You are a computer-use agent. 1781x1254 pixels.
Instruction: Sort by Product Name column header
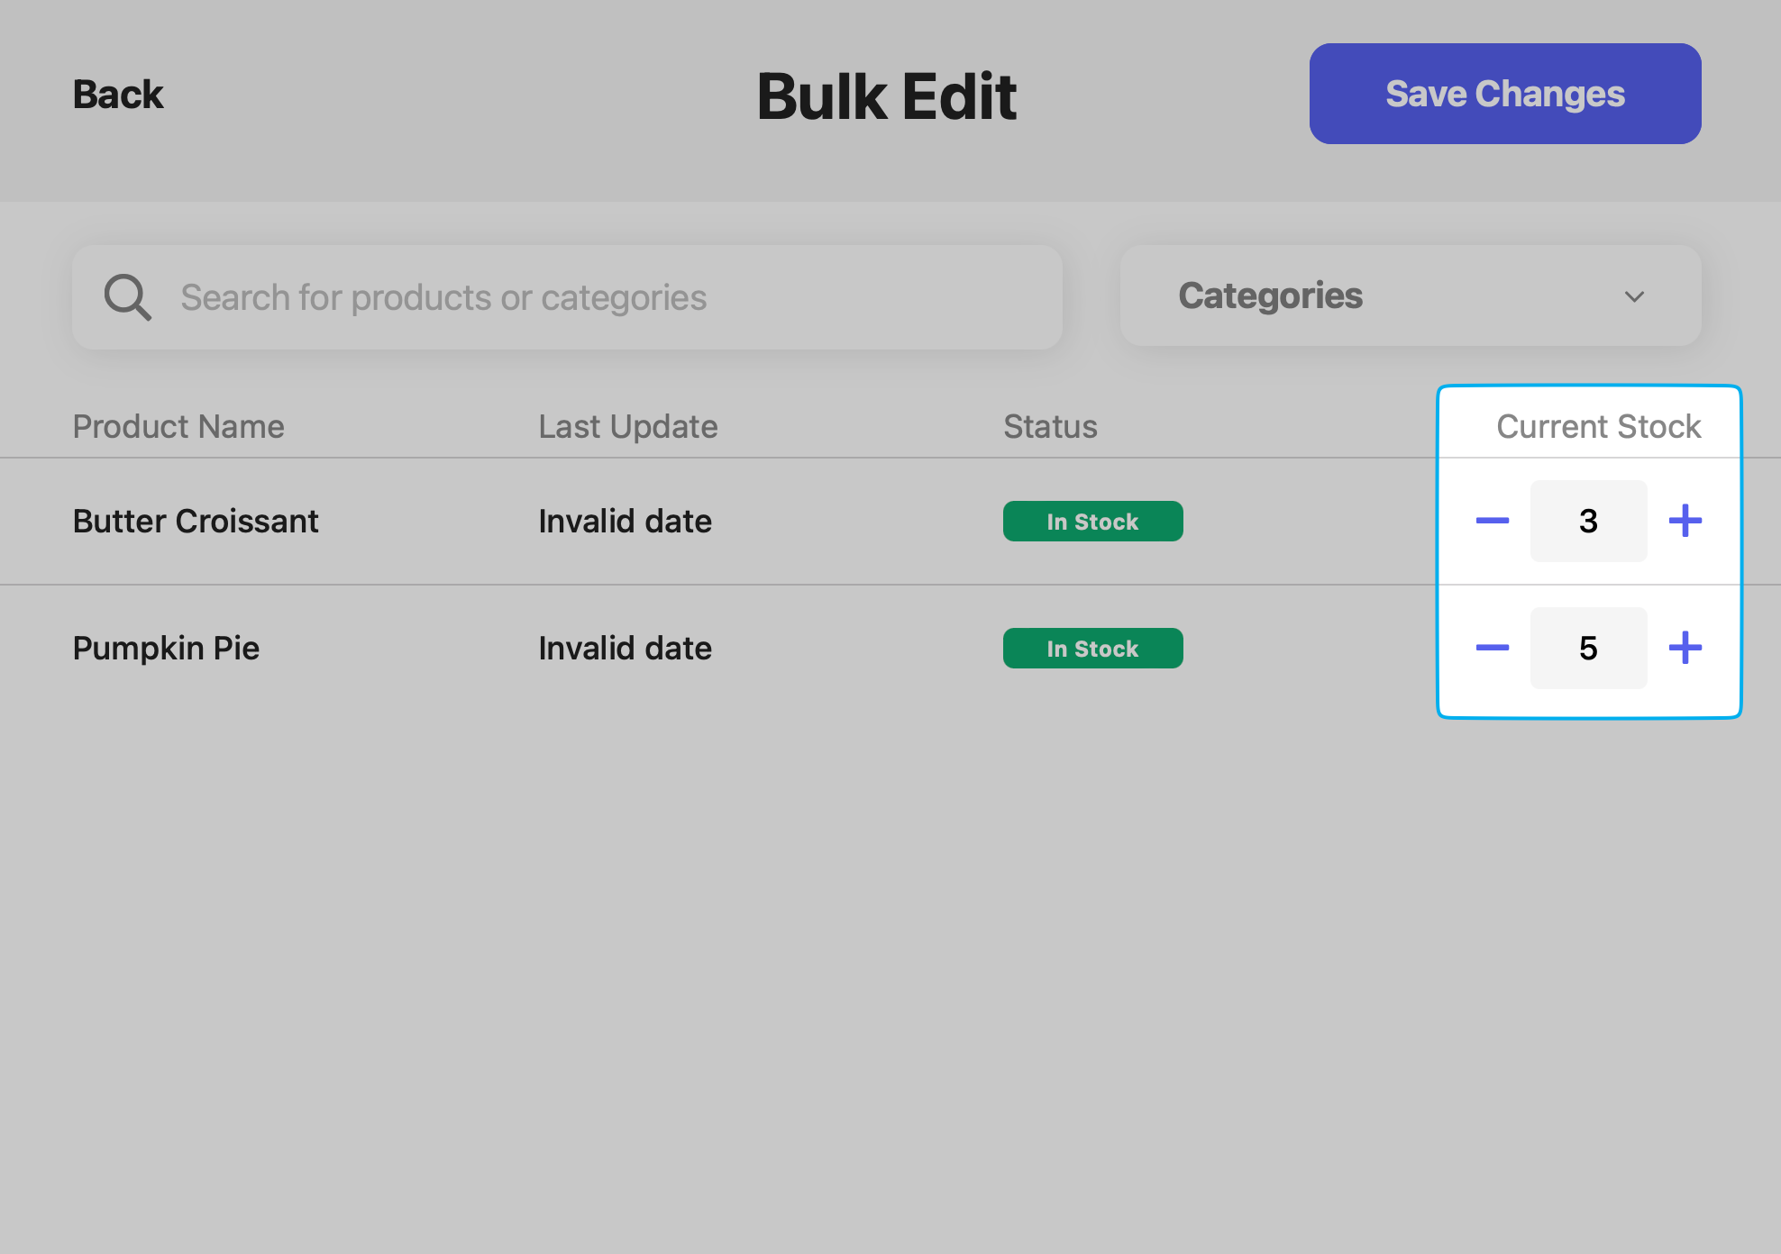click(x=178, y=426)
